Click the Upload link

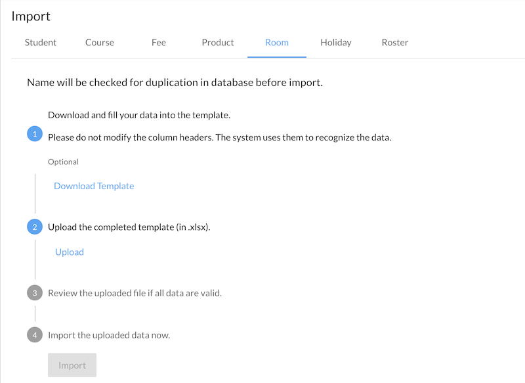point(70,252)
